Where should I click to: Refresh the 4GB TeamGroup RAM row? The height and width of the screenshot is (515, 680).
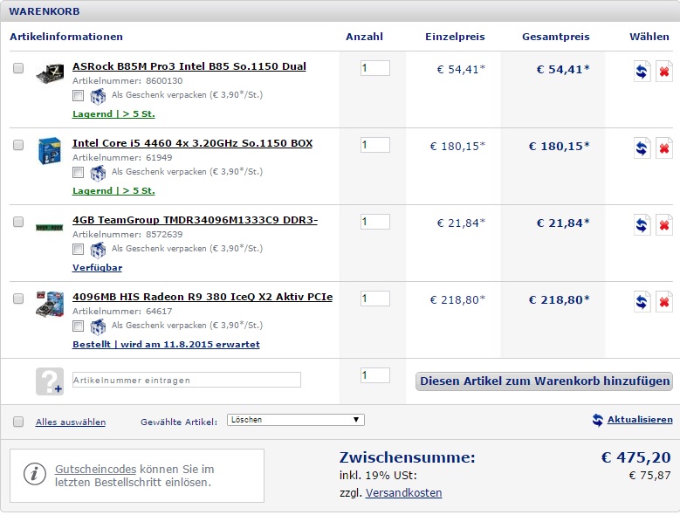coord(642,225)
